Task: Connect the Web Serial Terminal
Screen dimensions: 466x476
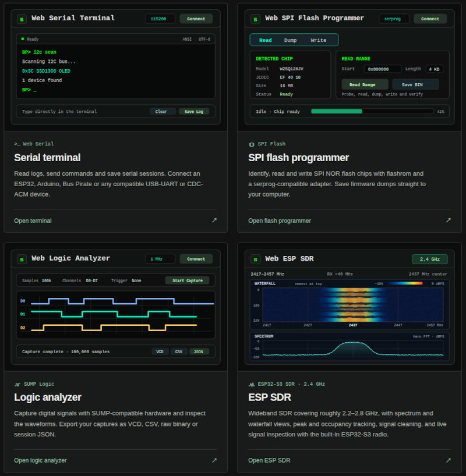Action: coord(196,19)
